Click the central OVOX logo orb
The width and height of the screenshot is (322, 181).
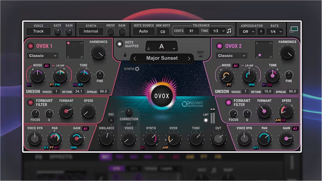click(162, 96)
